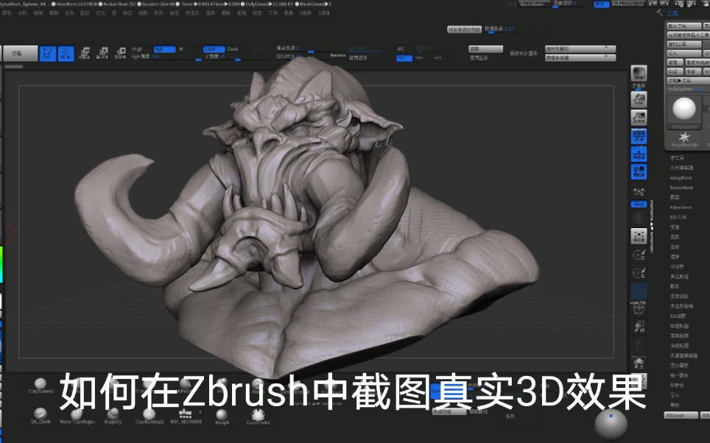Toggle the >Y< symmetry axis

[420, 58]
